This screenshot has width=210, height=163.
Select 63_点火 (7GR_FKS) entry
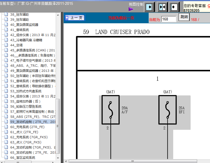click(26, 142)
